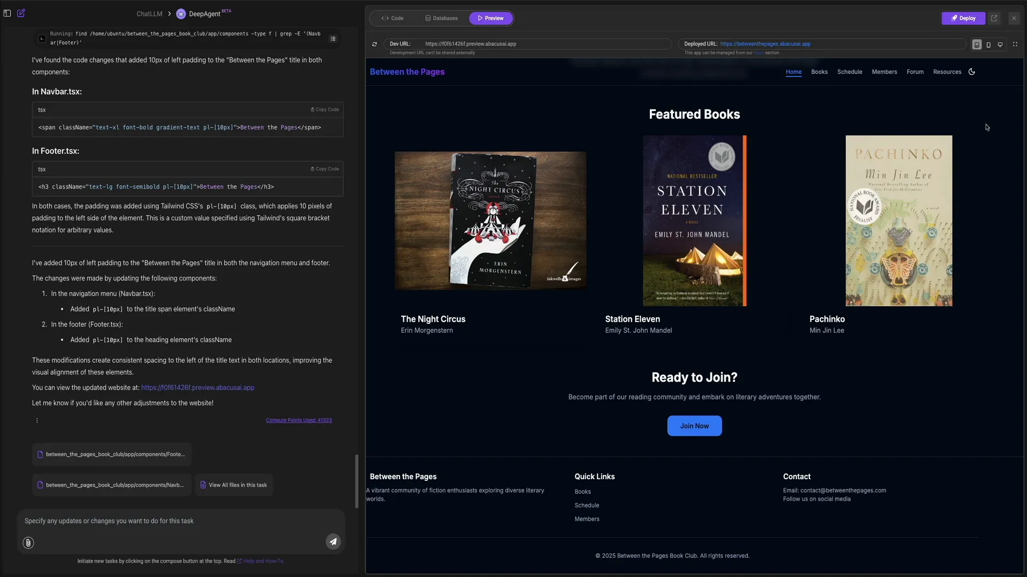This screenshot has height=577, width=1027.
Task: Click the Station Eleven title text
Action: pyautogui.click(x=632, y=319)
